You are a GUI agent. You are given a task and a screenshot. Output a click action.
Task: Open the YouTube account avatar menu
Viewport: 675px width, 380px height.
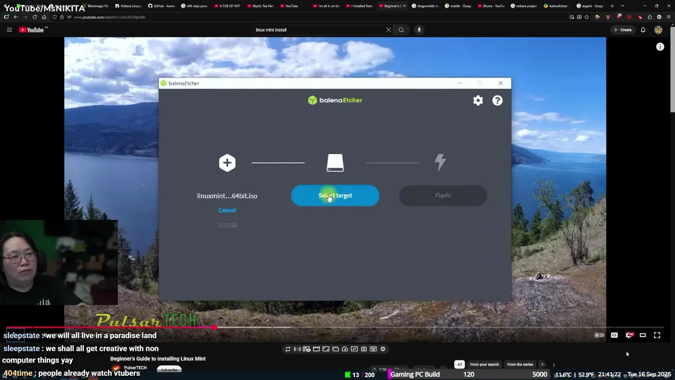click(x=658, y=30)
